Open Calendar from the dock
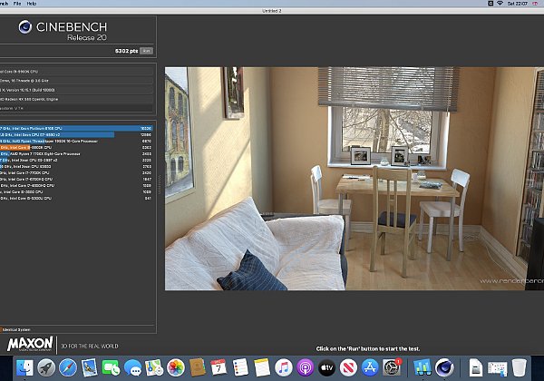Screen dimensions: 544x381 point(219,366)
